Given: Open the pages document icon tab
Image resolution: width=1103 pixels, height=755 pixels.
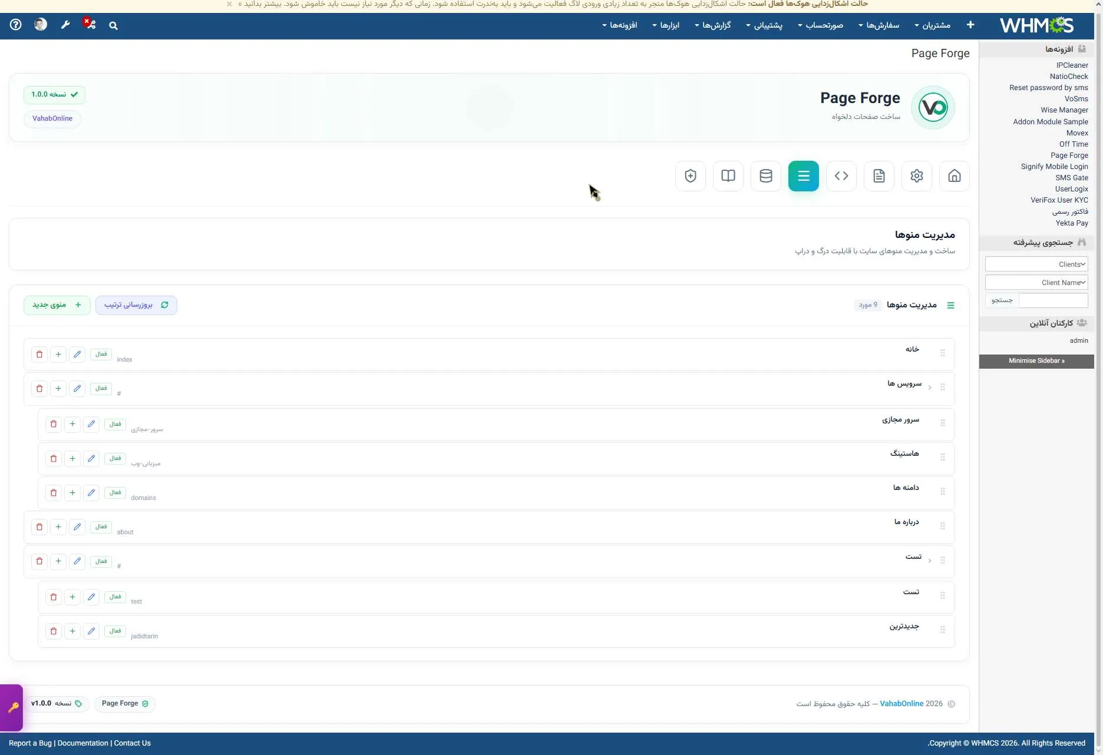Looking at the screenshot, I should point(879,175).
